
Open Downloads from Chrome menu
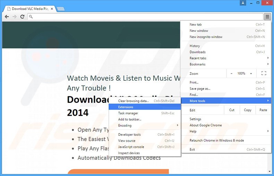click(x=225, y=52)
